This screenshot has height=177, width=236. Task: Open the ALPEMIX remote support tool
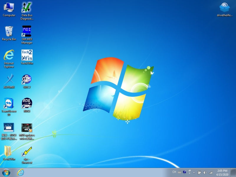tap(9, 80)
